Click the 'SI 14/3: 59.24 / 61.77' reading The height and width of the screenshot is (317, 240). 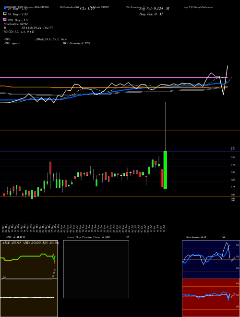coord(37,28)
